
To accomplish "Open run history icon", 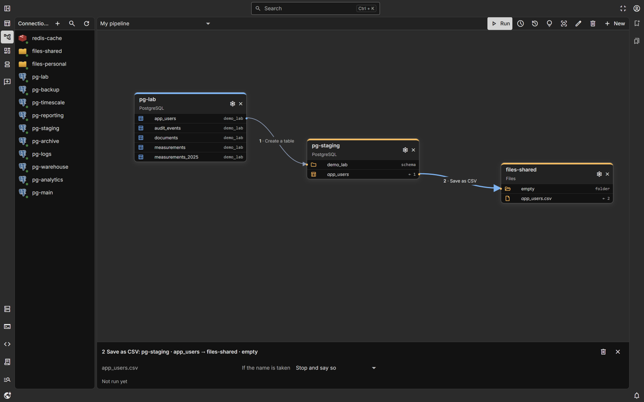I will 535,24.
